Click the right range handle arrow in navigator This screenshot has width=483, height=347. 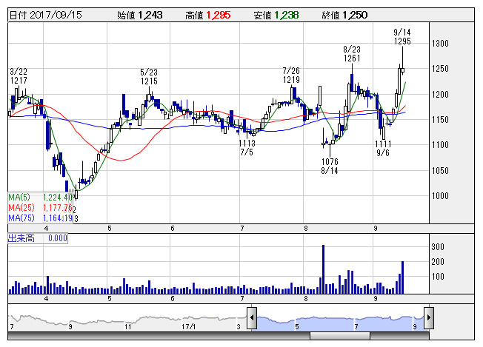tap(427, 318)
